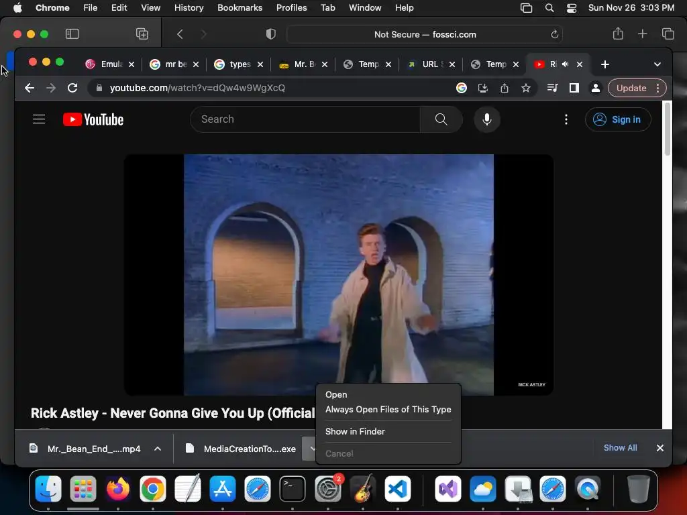Image resolution: width=687 pixels, height=515 pixels.
Task: Expand Mr._Bean_End mp4 download options
Action: [158, 449]
